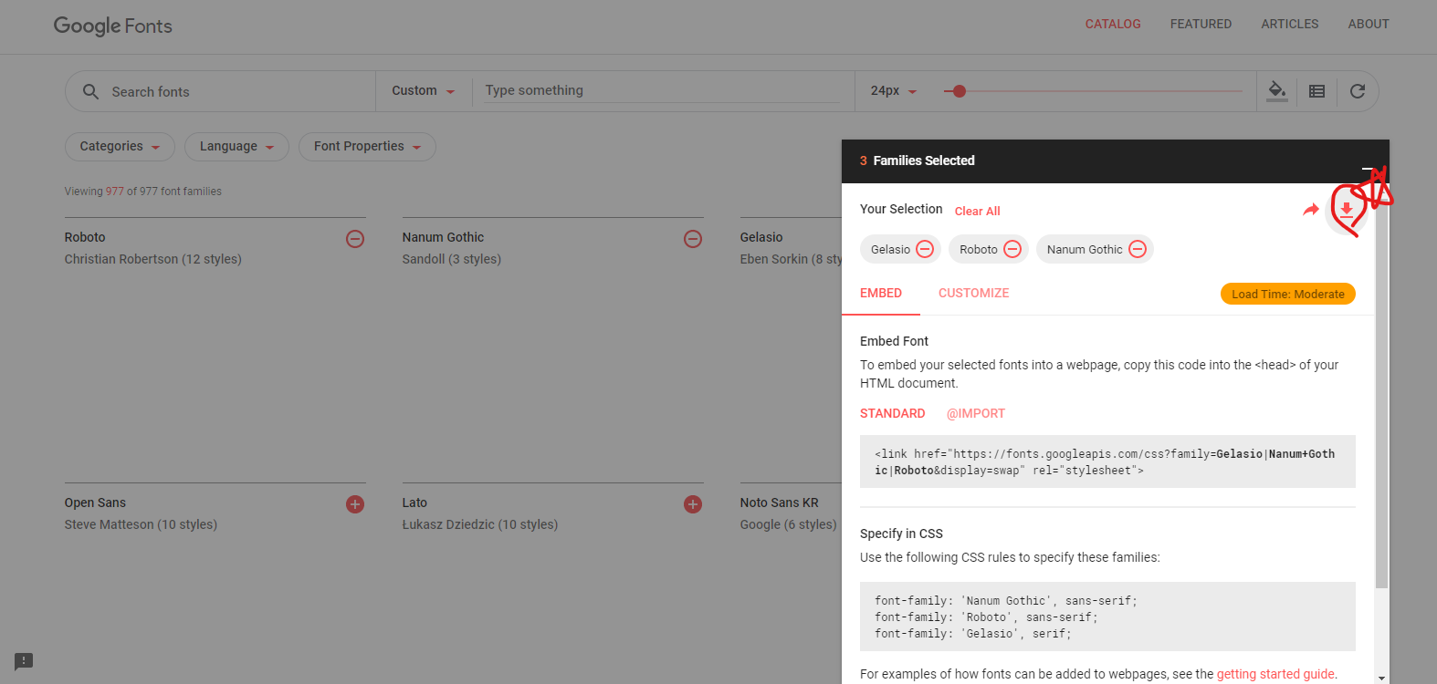Select the @IMPORT embed option
1437x684 pixels.
pyautogui.click(x=976, y=413)
